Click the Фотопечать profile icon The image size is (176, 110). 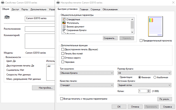point(64,23)
